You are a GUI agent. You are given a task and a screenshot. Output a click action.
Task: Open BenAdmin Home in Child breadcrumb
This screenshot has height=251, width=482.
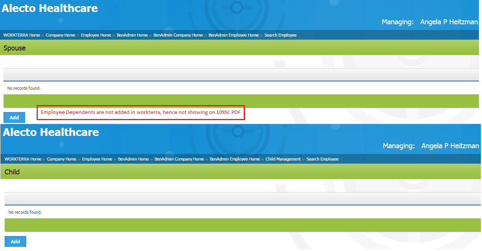(133, 159)
